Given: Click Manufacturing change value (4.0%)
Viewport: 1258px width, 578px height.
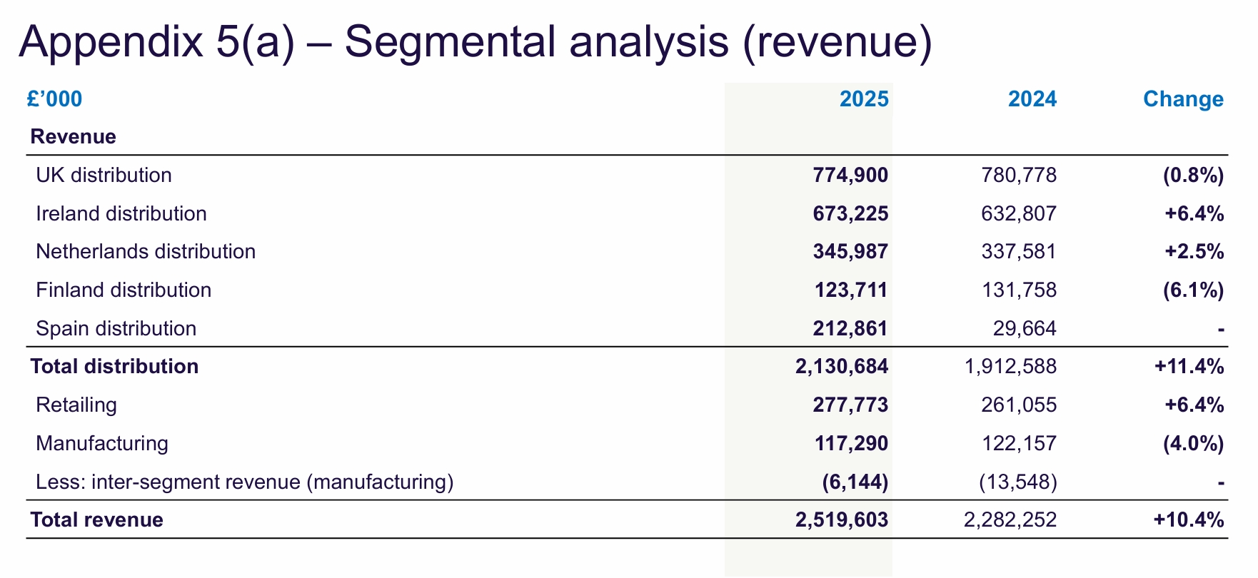Looking at the screenshot, I should pyautogui.click(x=1193, y=444).
